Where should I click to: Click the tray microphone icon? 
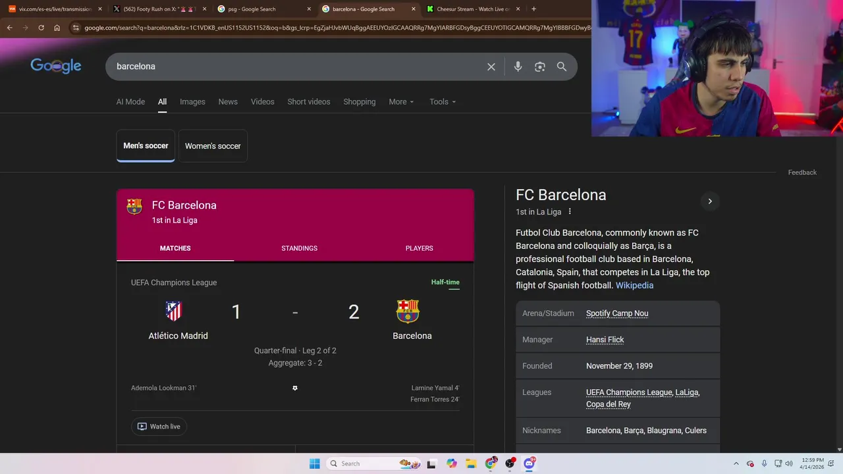click(x=764, y=463)
